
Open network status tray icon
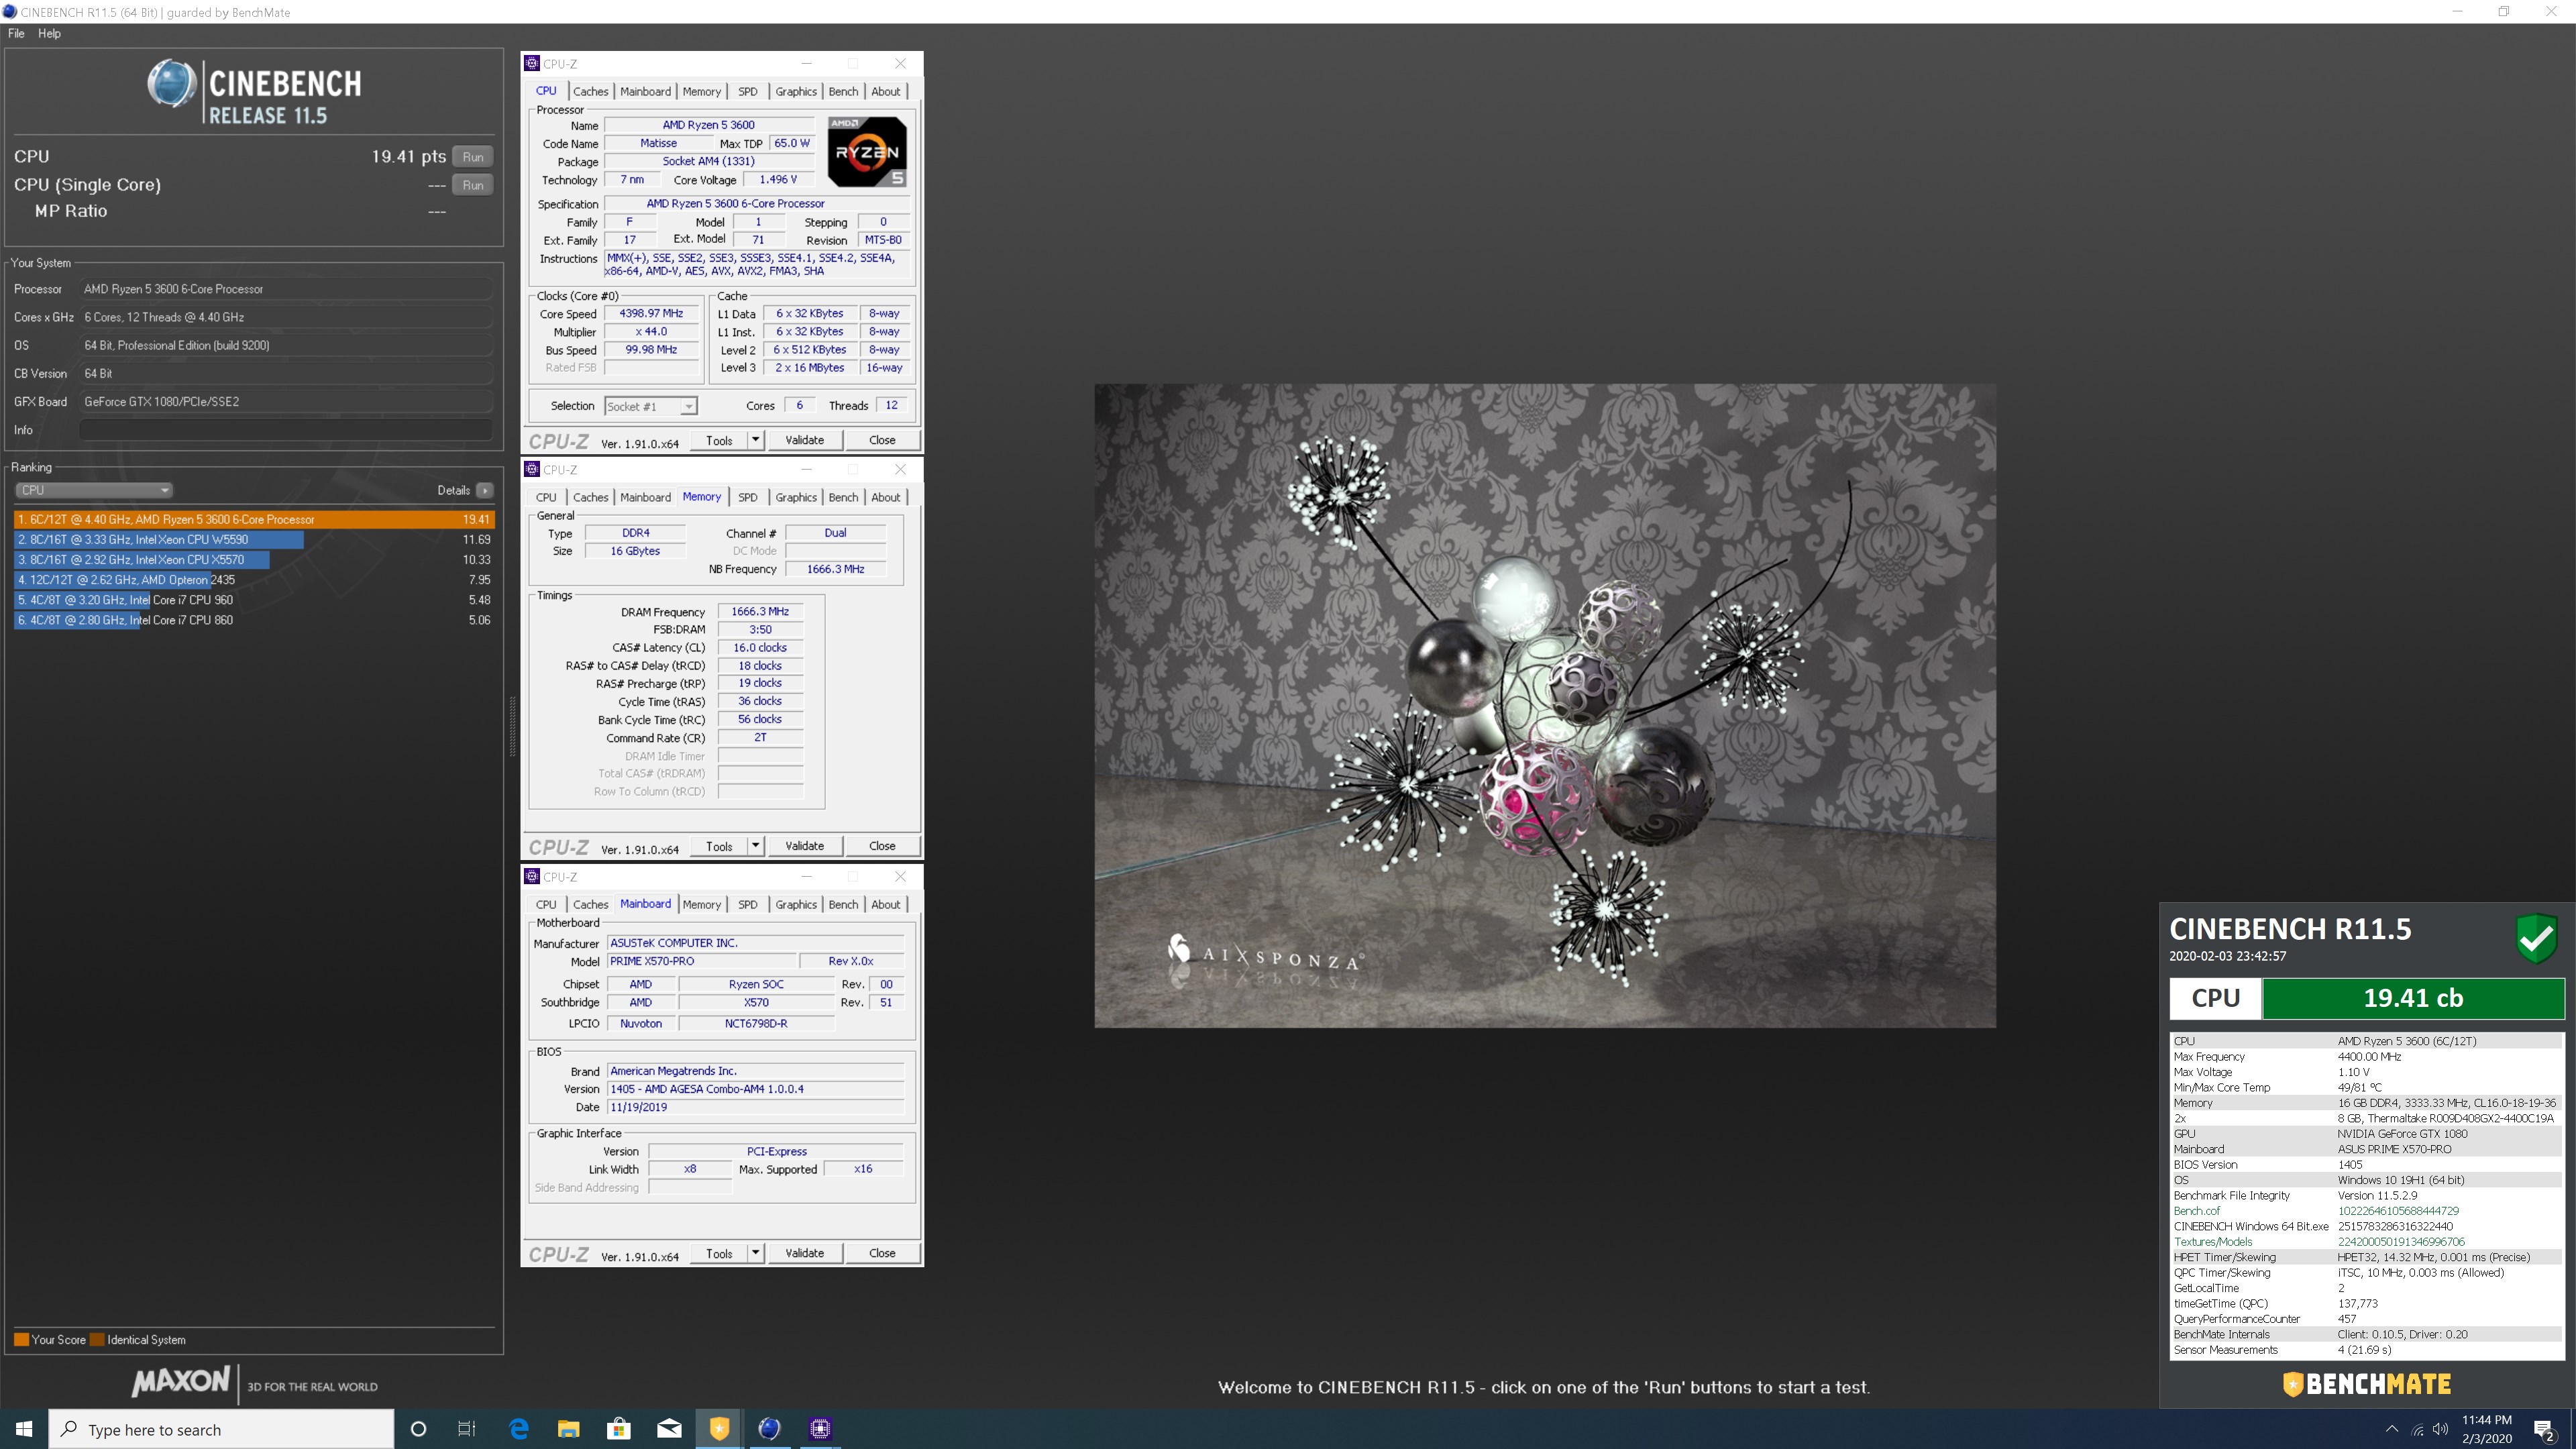(x=2417, y=1429)
